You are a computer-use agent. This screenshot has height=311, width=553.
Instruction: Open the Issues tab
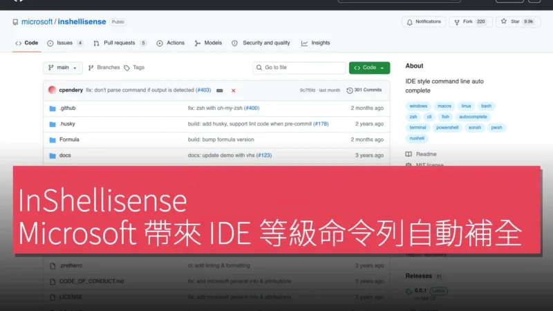click(65, 43)
